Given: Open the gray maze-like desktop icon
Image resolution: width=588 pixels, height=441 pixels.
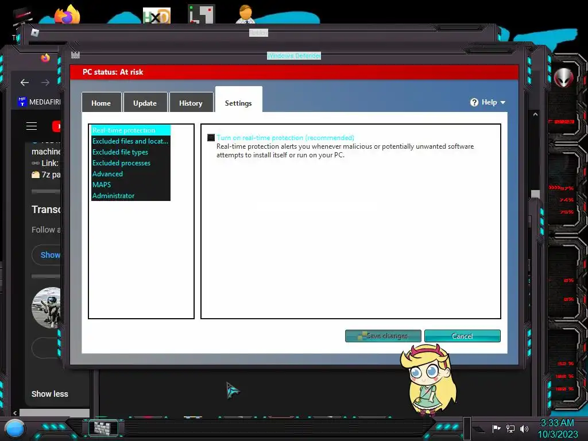Looking at the screenshot, I should pyautogui.click(x=202, y=14).
